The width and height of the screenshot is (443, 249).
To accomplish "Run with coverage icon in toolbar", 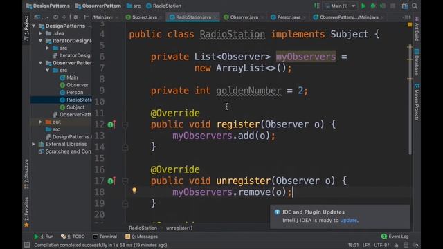I will [383, 6].
